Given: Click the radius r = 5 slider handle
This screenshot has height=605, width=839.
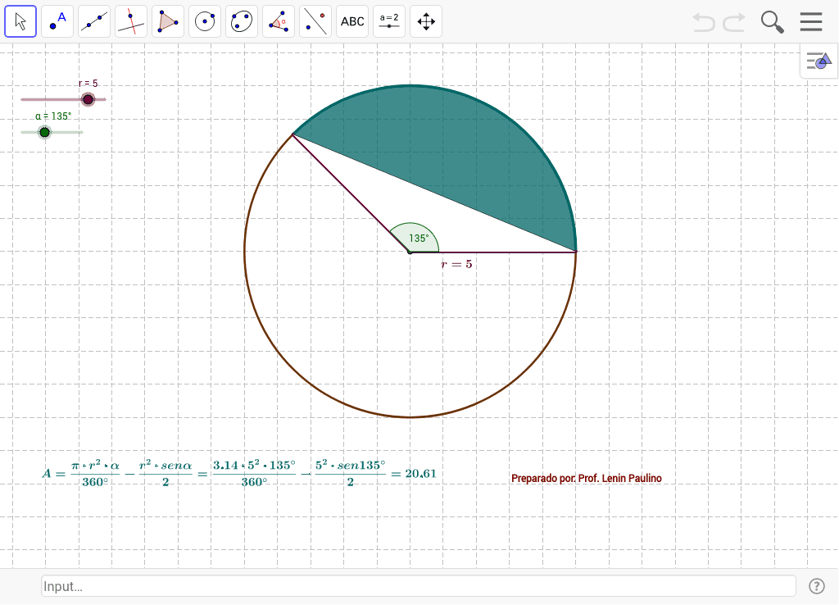Looking at the screenshot, I should pos(88,99).
